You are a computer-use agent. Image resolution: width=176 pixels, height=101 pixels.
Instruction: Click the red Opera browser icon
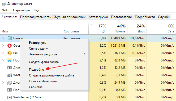[10, 45]
